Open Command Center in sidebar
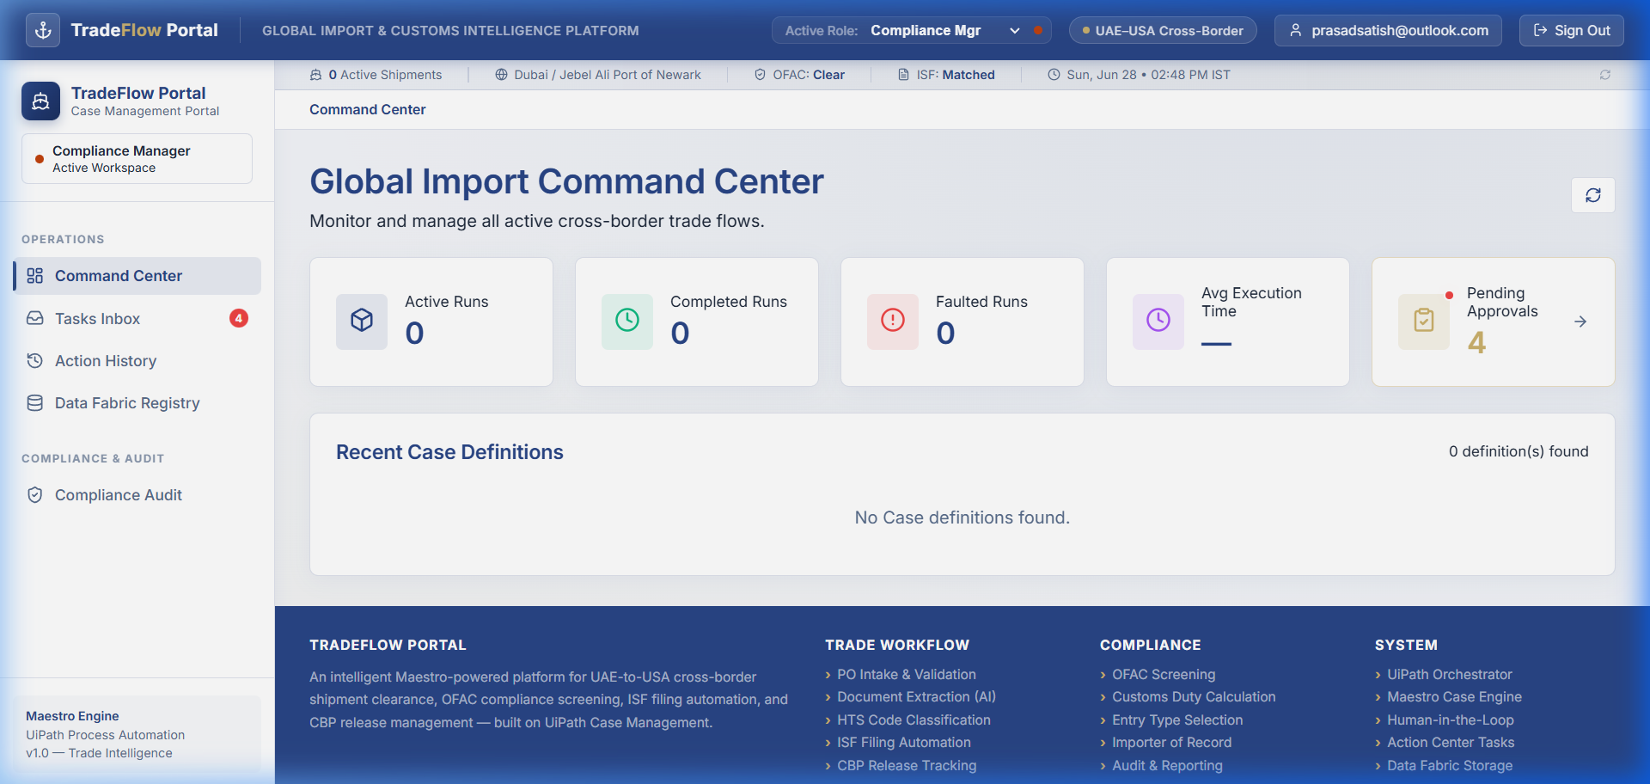Viewport: 1650px width, 784px height. pyautogui.click(x=137, y=276)
